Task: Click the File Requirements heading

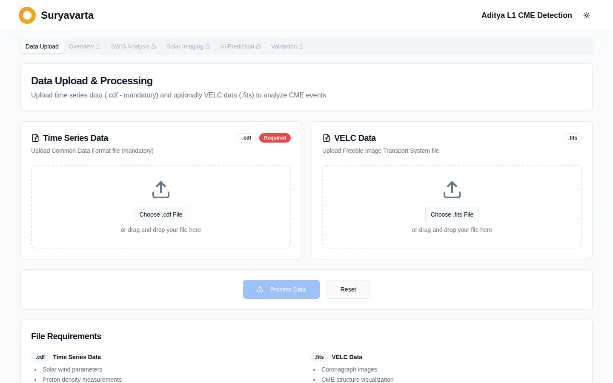Action: tap(66, 336)
